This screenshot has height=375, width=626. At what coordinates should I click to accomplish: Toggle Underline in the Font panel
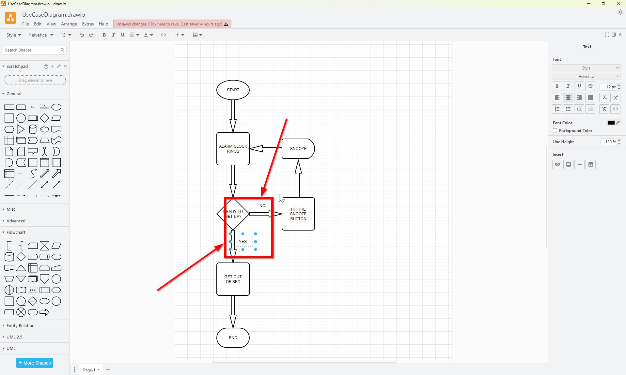point(579,86)
